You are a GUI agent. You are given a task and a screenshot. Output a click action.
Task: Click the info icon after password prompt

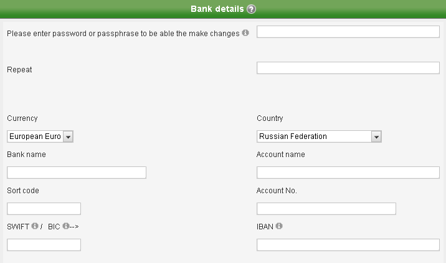245,32
